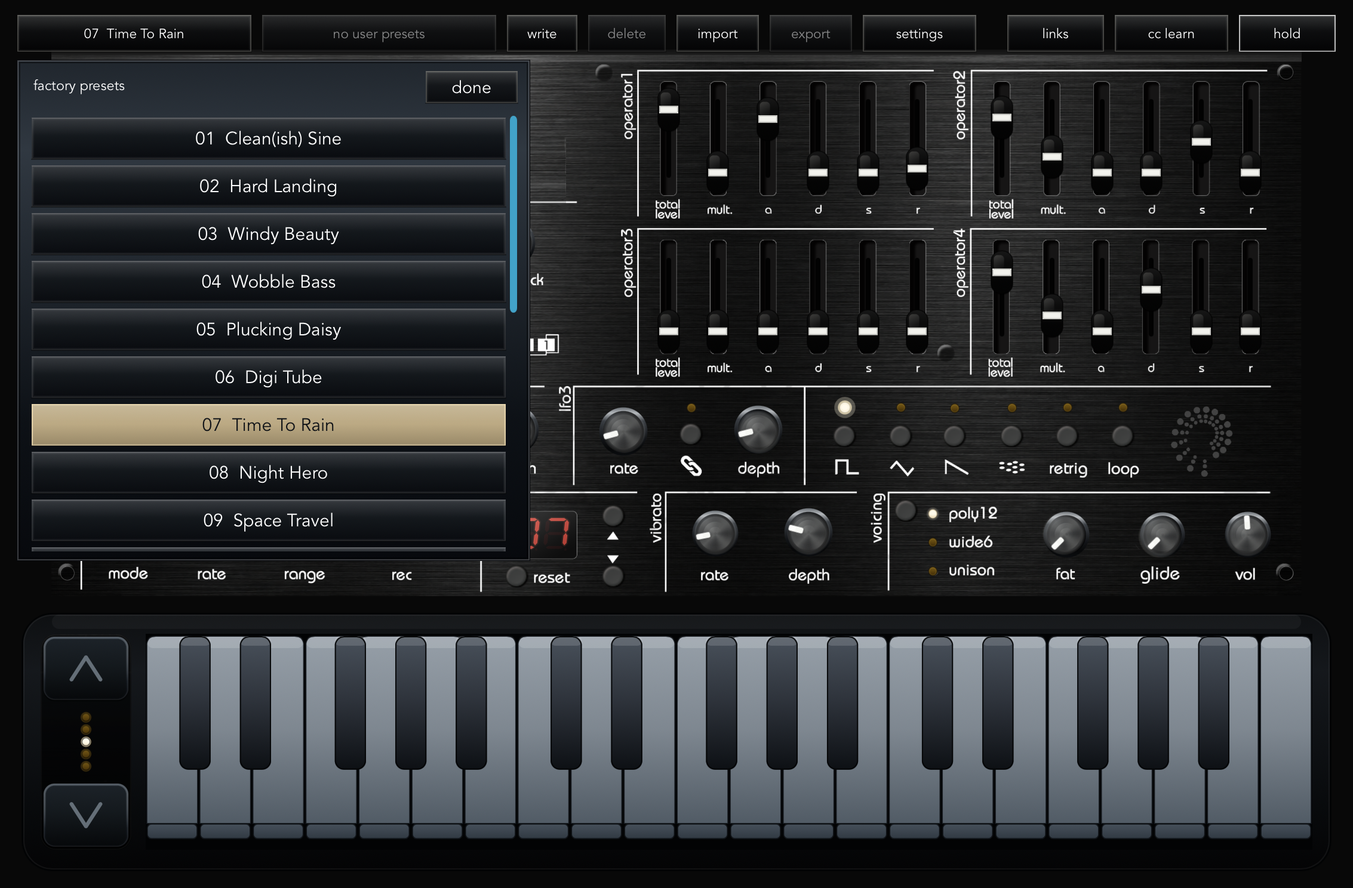Activate cc learn button
Image resolution: width=1353 pixels, height=888 pixels.
coord(1171,33)
